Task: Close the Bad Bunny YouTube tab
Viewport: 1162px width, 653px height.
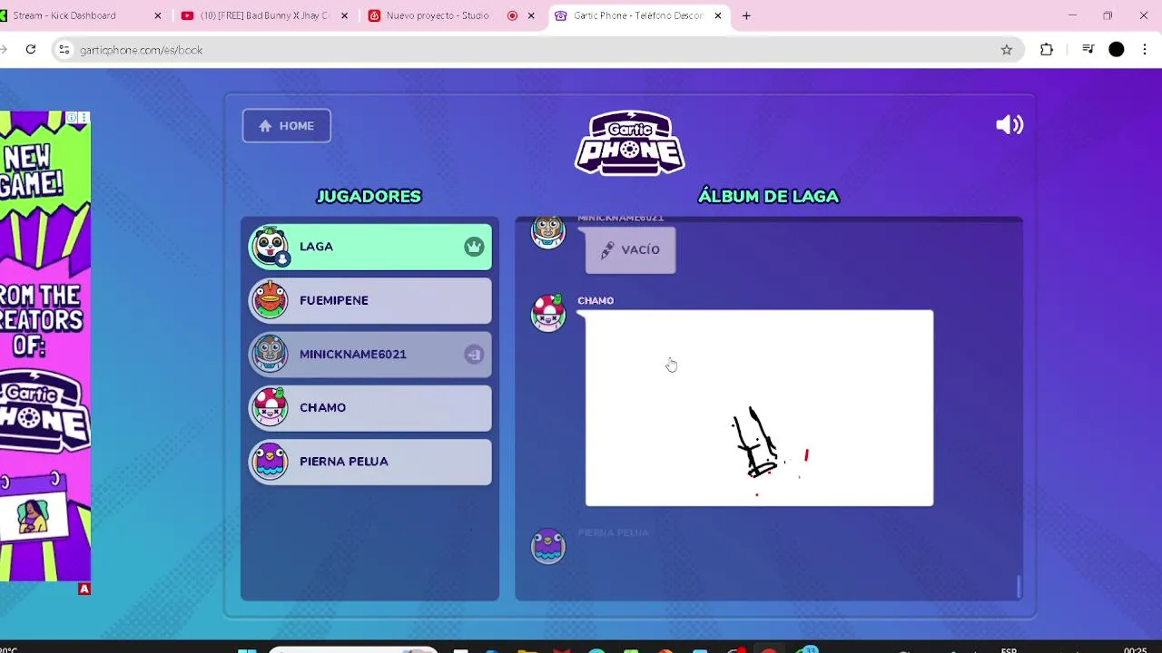Action: click(344, 15)
